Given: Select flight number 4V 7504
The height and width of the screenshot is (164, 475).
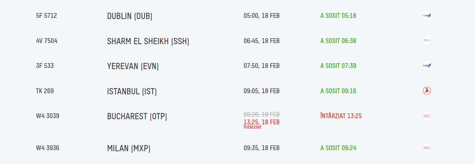Looking at the screenshot, I should coord(47,41).
